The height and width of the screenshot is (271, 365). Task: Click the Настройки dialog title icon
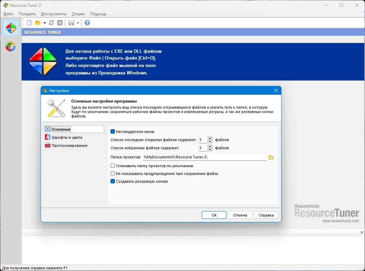tap(45, 90)
